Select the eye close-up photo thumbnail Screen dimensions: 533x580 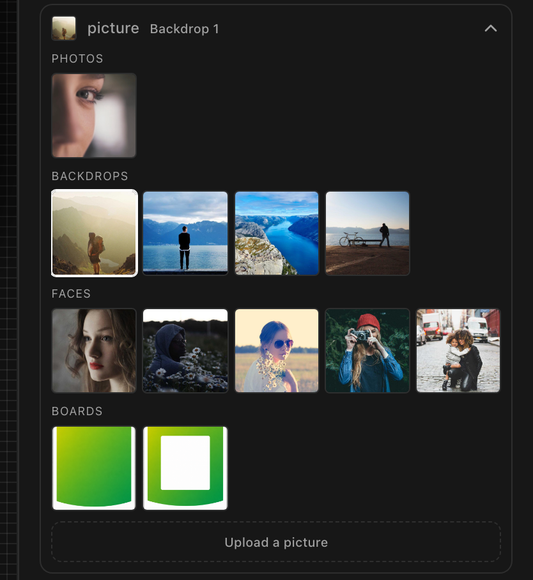[x=94, y=116]
